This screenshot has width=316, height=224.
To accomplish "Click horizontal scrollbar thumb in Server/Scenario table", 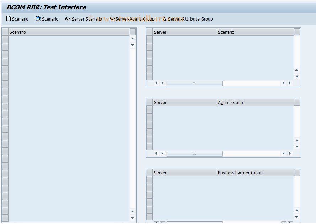I will [x=194, y=83].
